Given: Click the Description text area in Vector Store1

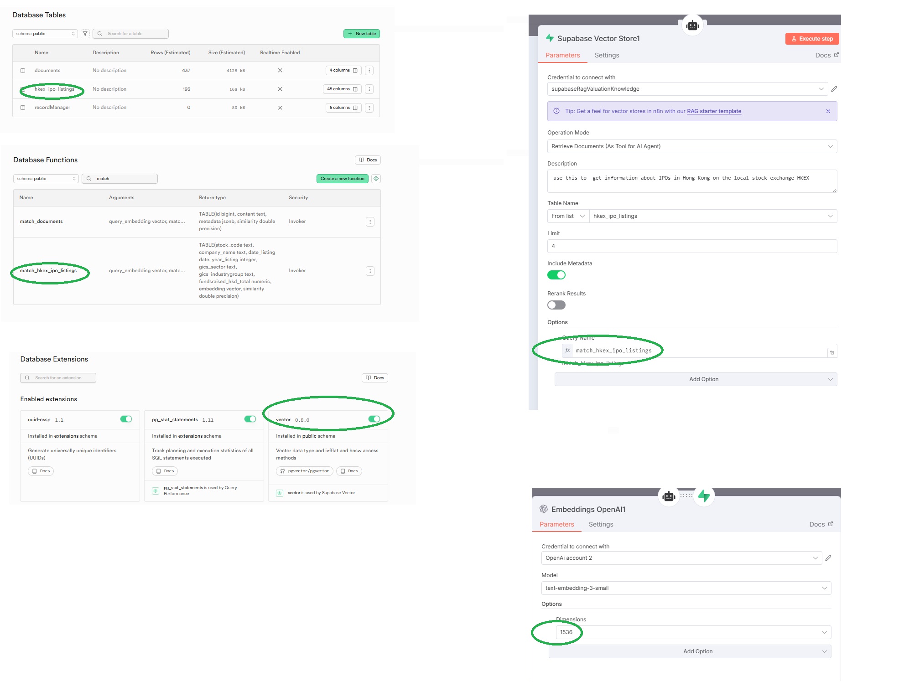Looking at the screenshot, I should pyautogui.click(x=692, y=181).
